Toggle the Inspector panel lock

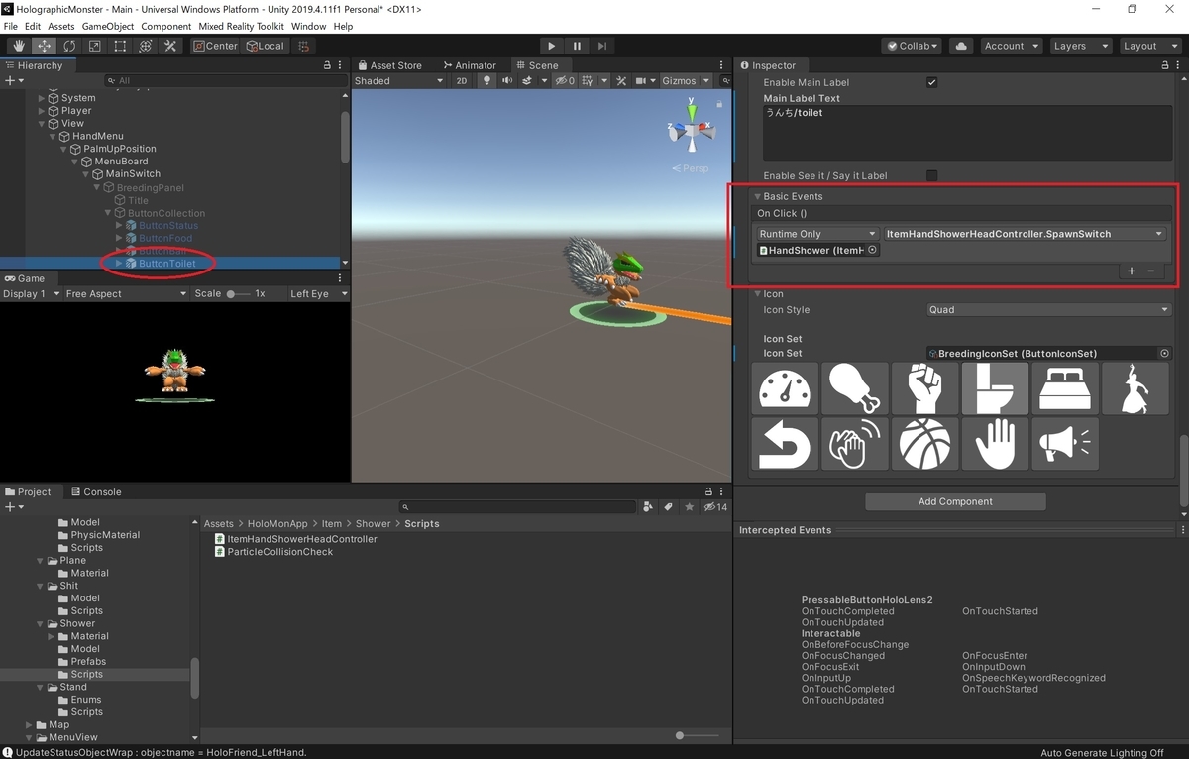tap(1165, 65)
